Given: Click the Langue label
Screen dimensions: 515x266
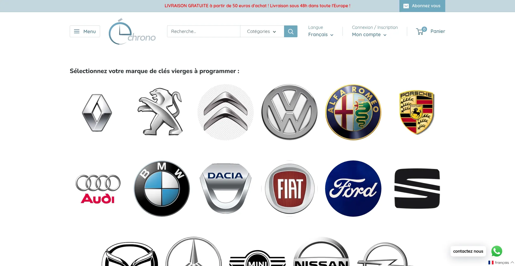Looking at the screenshot, I should (x=315, y=27).
